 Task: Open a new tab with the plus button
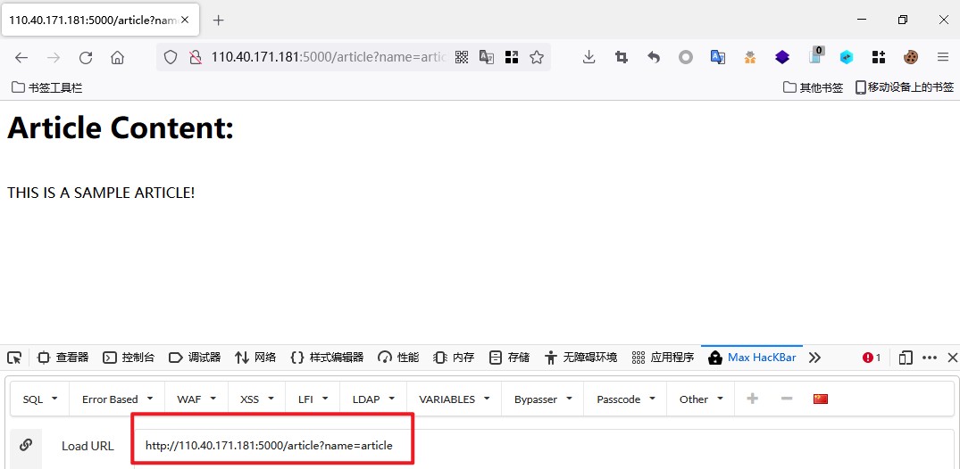click(x=219, y=21)
